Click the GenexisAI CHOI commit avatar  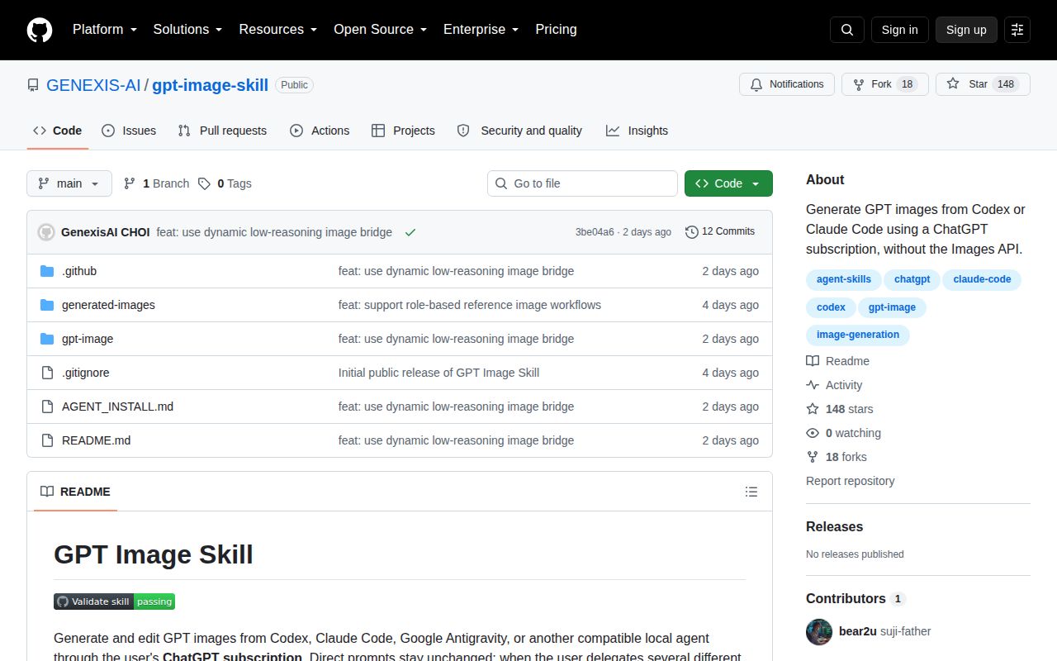(46, 232)
